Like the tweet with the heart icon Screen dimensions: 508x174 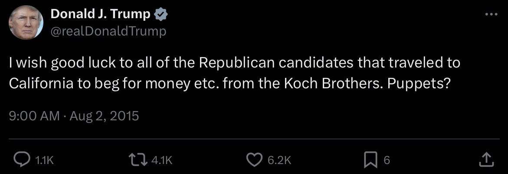click(254, 160)
